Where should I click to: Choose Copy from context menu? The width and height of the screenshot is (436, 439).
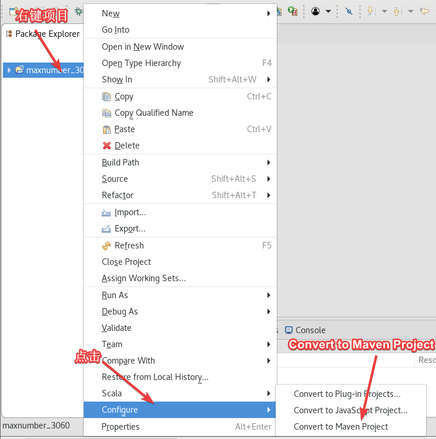point(180,96)
